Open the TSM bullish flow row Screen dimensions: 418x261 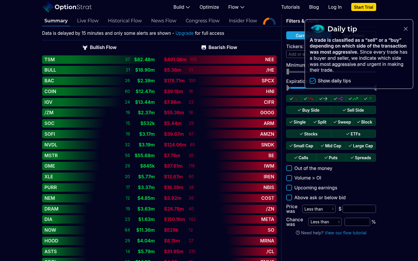pyautogui.click(x=99, y=59)
